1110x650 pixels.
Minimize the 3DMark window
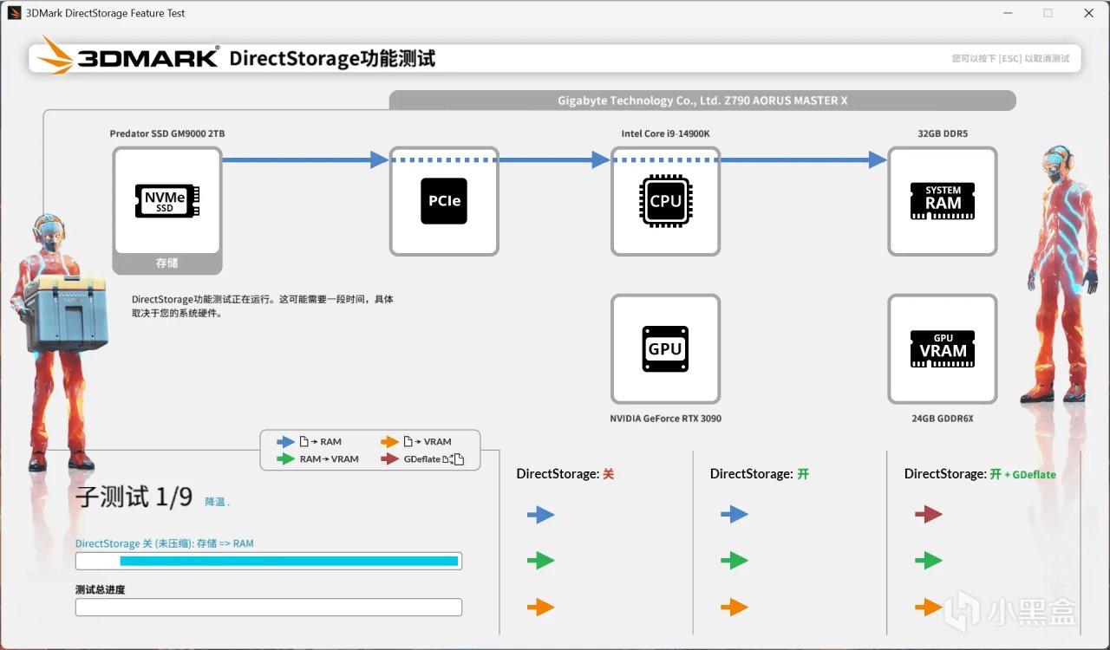[x=1009, y=13]
